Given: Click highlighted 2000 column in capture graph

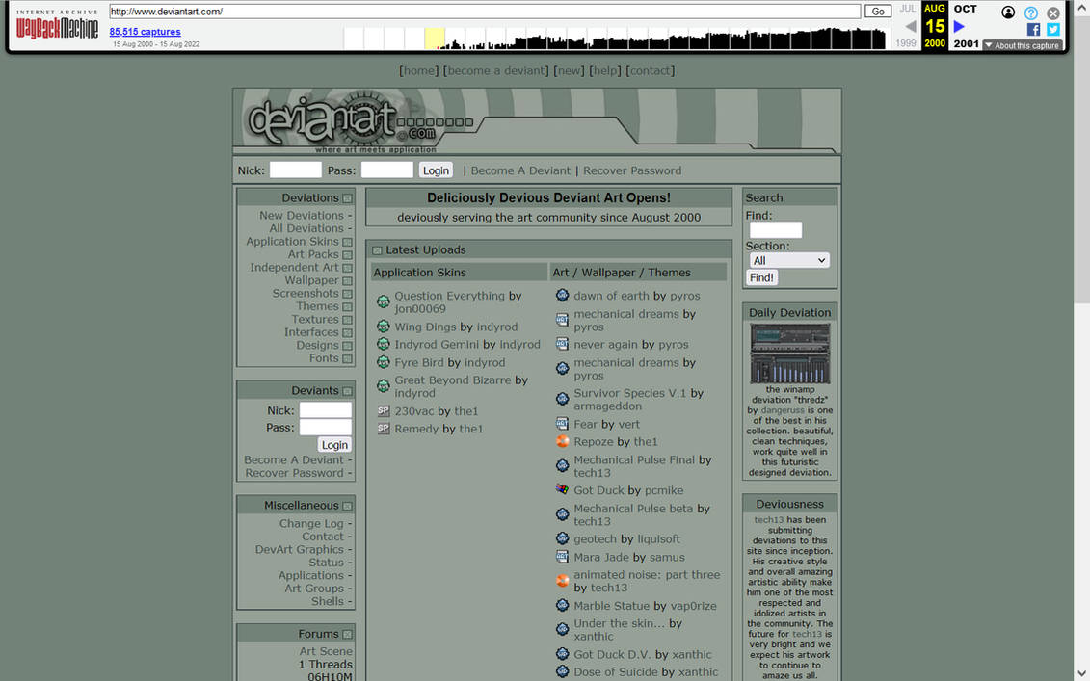Looking at the screenshot, I should pos(435,39).
